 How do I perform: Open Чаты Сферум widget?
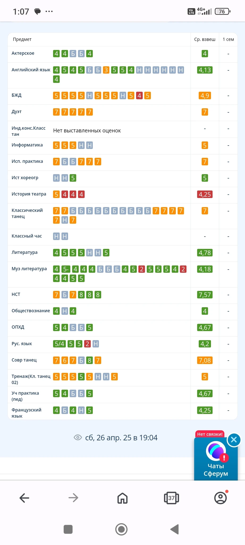(x=216, y=460)
